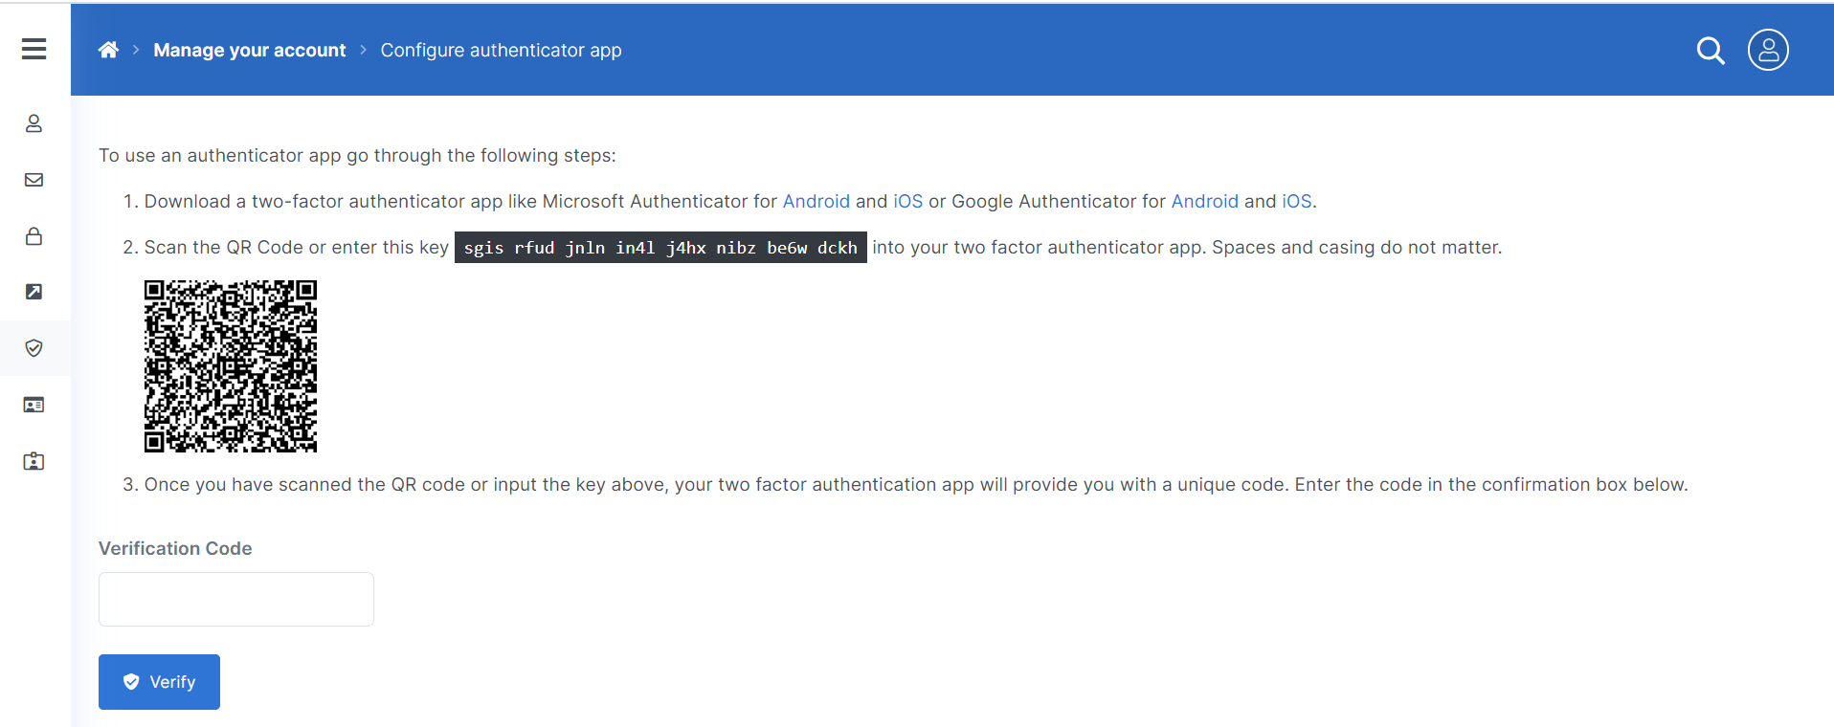Viewport: 1834px width, 727px height.
Task: Click the QR code image
Action: click(231, 366)
